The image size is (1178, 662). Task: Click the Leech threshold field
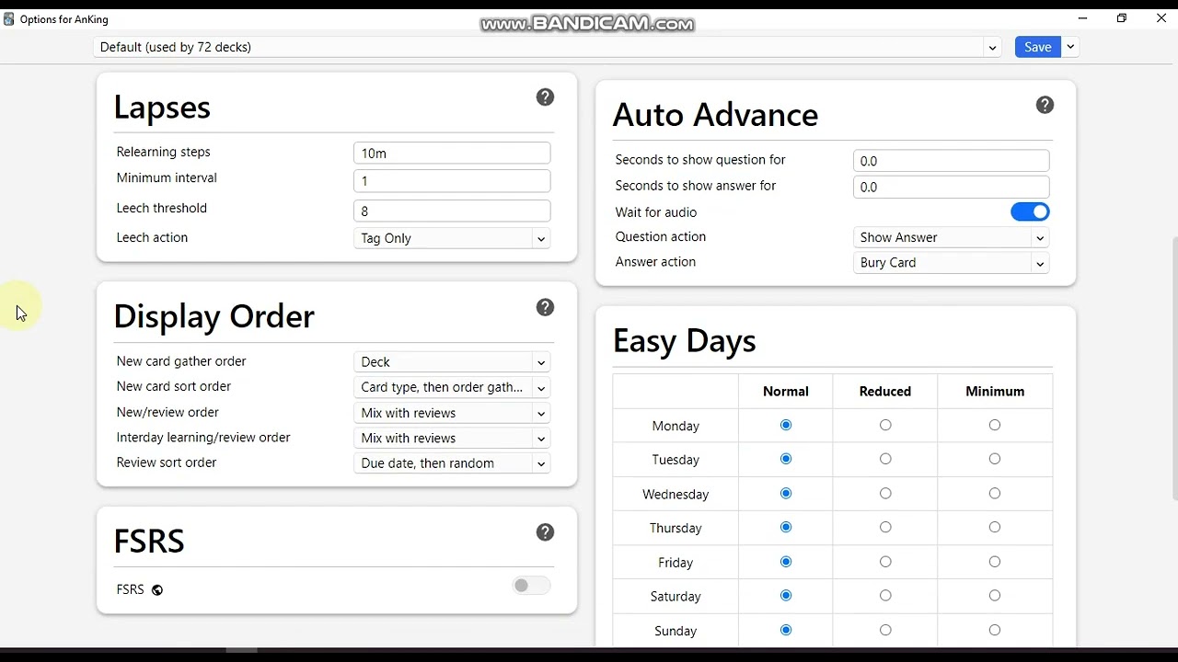click(x=452, y=211)
